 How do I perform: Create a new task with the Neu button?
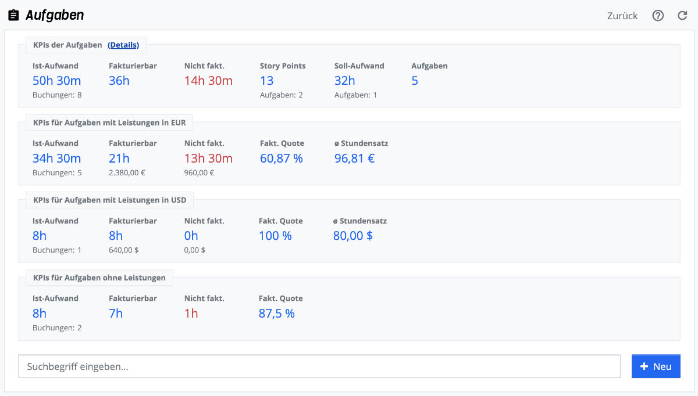tap(656, 366)
